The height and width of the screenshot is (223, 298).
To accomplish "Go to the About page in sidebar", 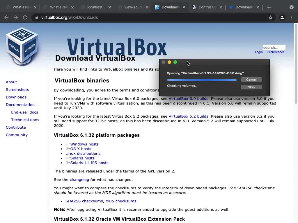I will 11,82.
